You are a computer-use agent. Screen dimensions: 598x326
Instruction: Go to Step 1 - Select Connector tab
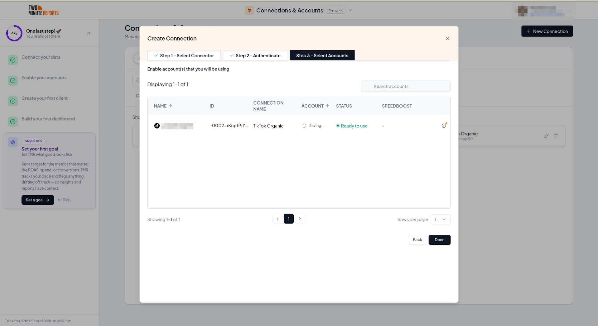click(184, 55)
